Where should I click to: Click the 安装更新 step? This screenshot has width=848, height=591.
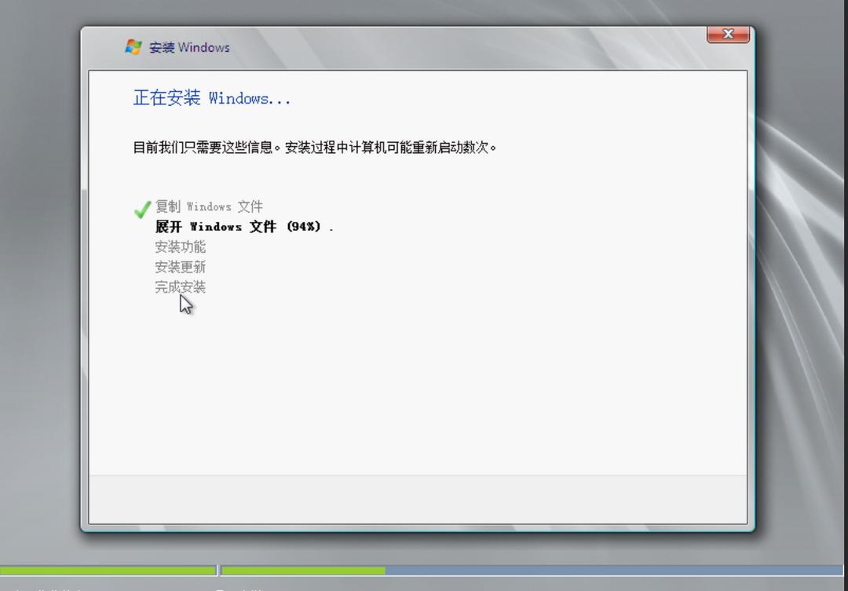pyautogui.click(x=180, y=267)
